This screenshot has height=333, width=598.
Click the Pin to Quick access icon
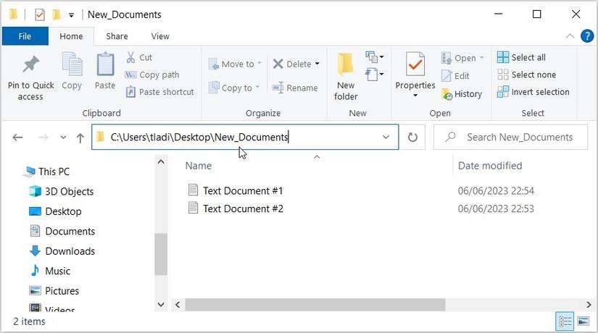[x=30, y=65]
